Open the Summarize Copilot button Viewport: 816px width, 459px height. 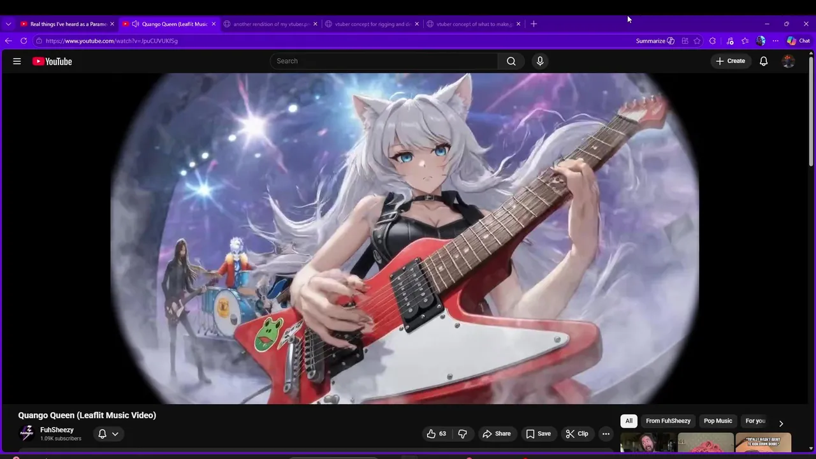click(655, 41)
